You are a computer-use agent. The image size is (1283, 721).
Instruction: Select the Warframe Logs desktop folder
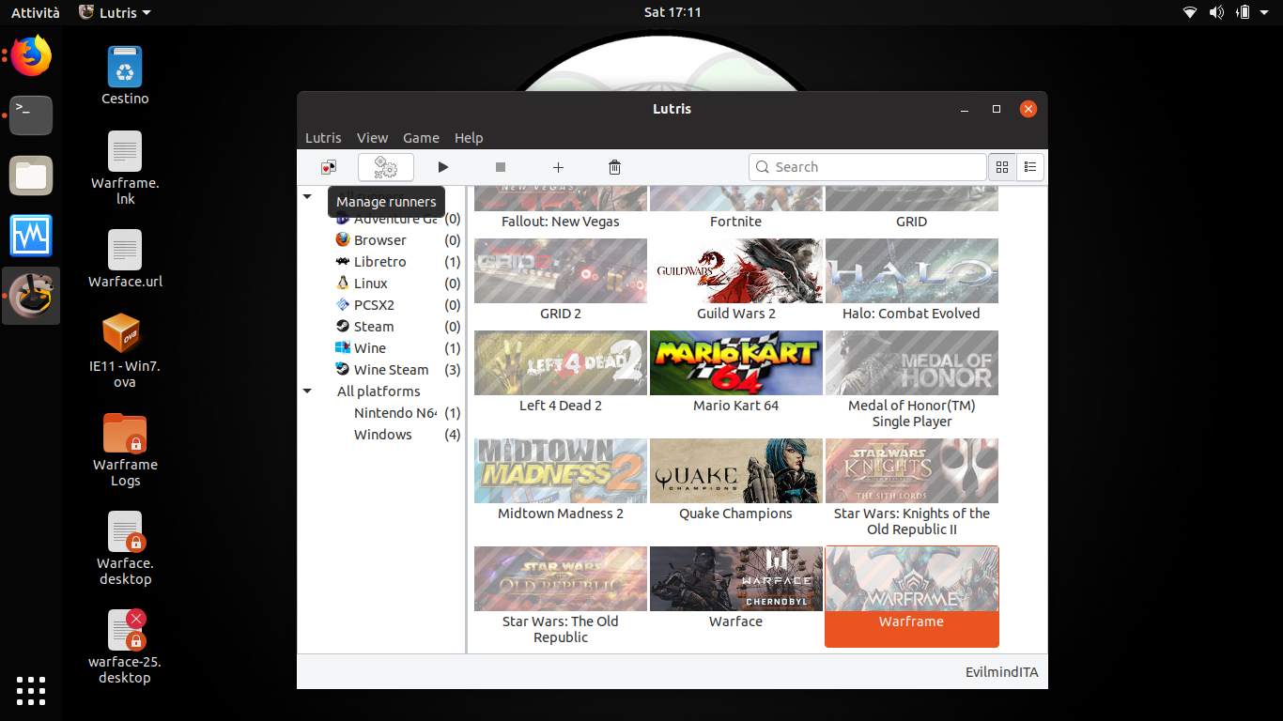125,449
